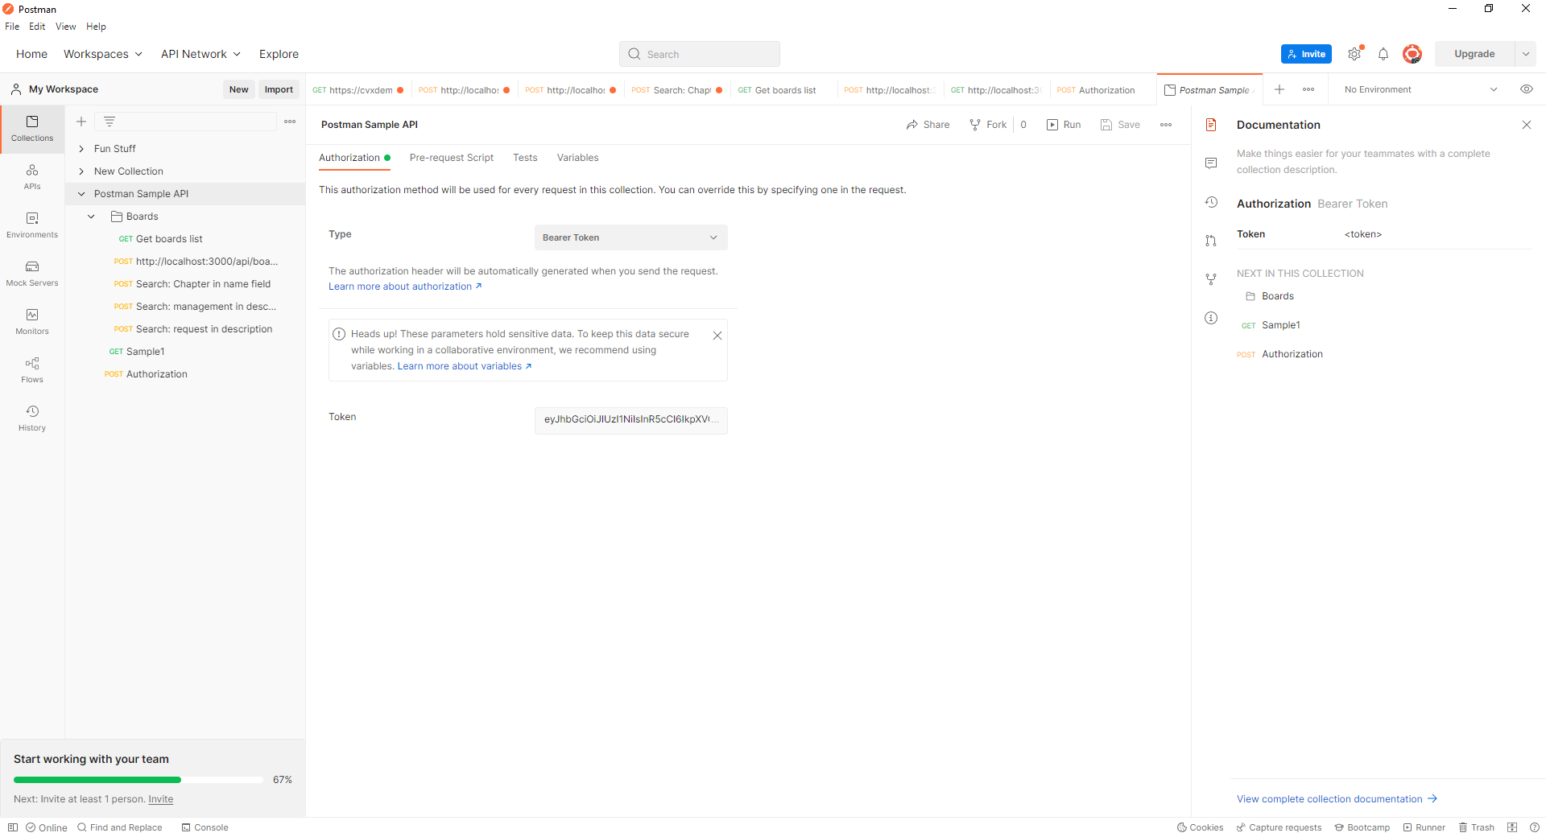Toggle environment quick look eye icon
Screen dimensions: 1546x837
(x=1527, y=89)
